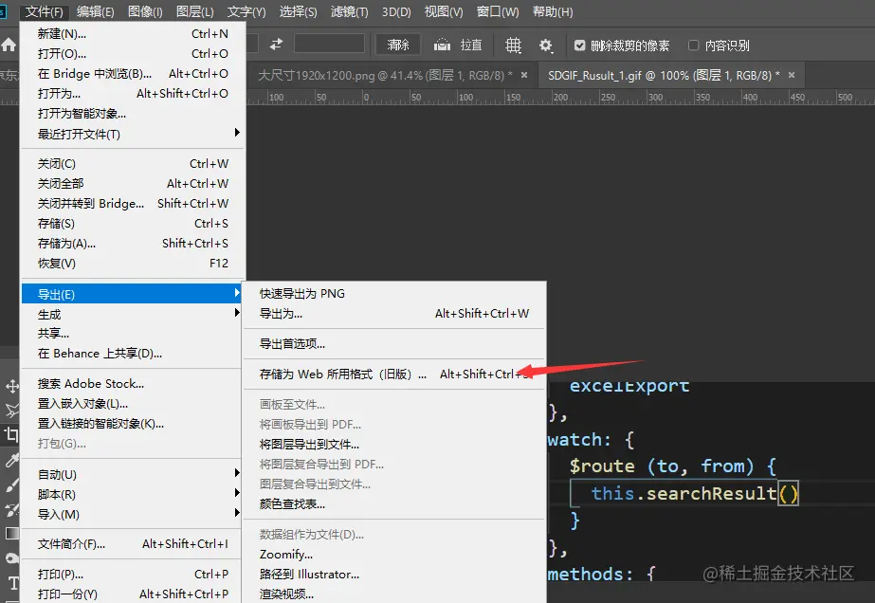This screenshot has width=875, height=603.
Task: Open the 窗口(W) menu
Action: (497, 11)
